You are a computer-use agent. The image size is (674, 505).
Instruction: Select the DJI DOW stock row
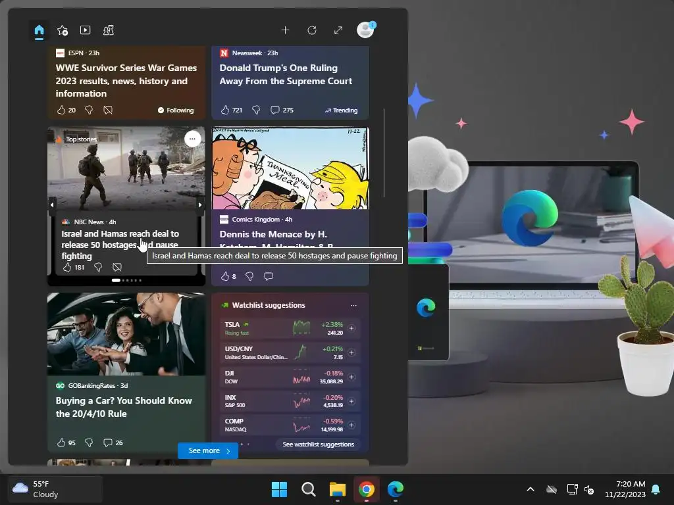(290, 377)
